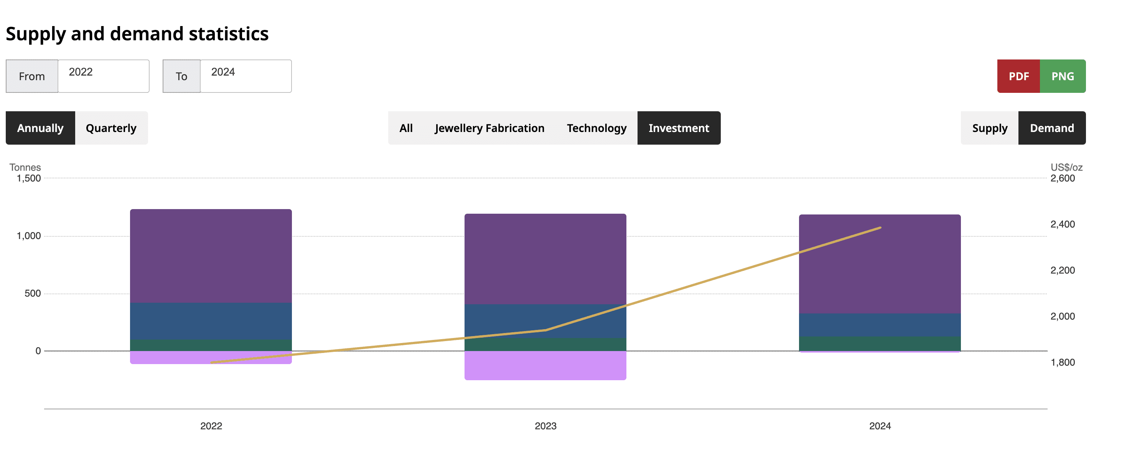Screen dimensions: 1127x465
Task: Click the From year input field
Action: pyautogui.click(x=103, y=76)
